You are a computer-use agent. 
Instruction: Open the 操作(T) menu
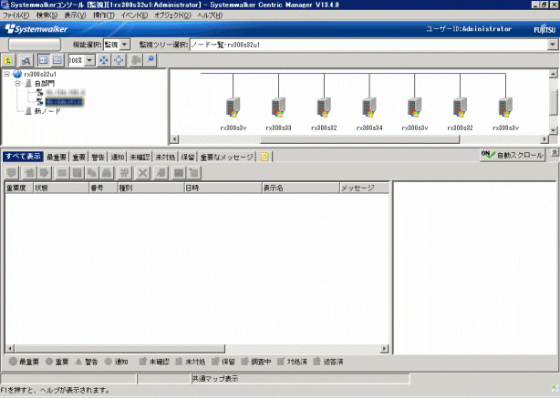104,15
